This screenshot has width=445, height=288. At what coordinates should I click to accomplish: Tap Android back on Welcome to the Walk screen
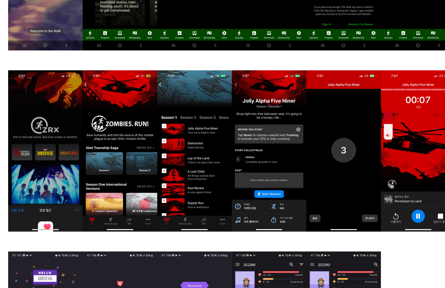[x=66, y=45]
